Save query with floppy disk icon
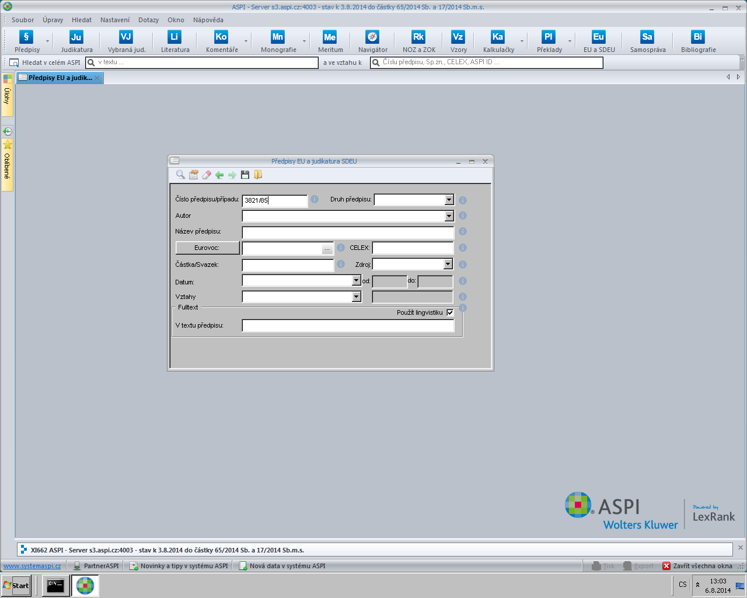This screenshot has height=598, width=747. tap(245, 175)
